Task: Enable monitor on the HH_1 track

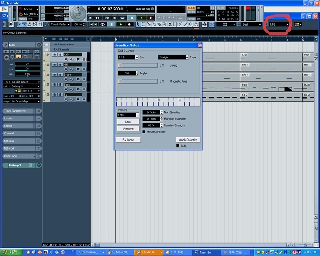Action: 71,69
